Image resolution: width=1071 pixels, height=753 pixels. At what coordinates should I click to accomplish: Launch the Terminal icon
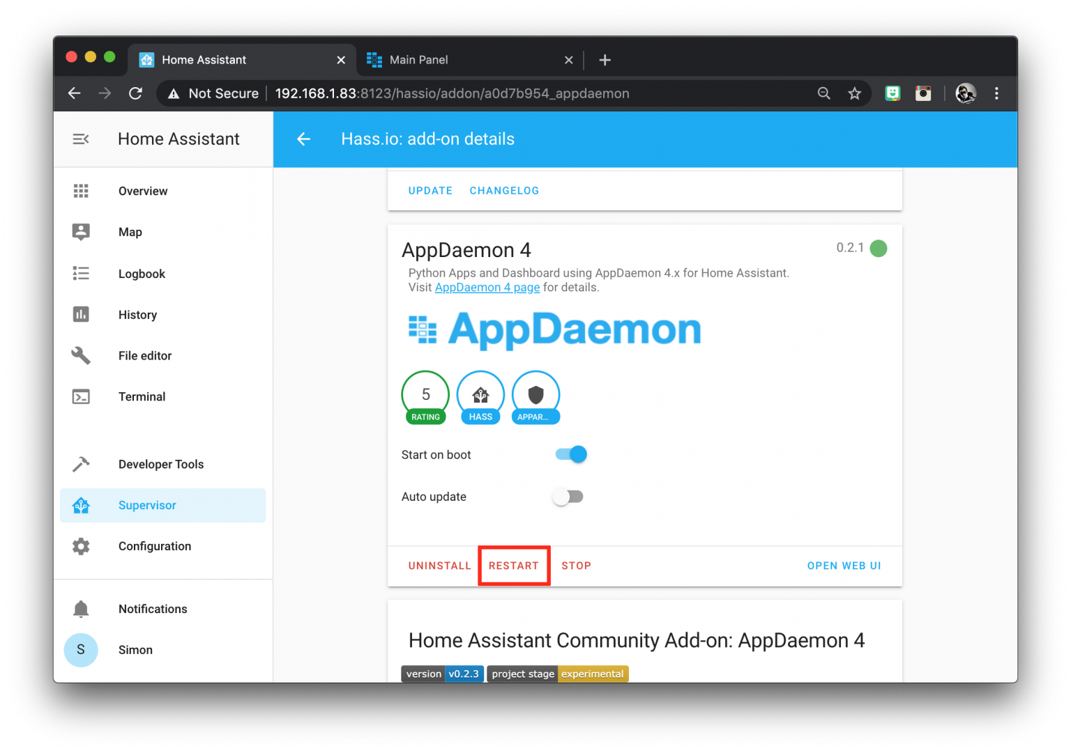(81, 396)
